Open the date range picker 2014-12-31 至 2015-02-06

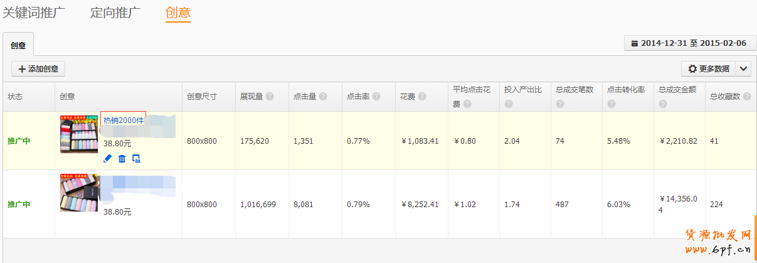click(x=690, y=43)
